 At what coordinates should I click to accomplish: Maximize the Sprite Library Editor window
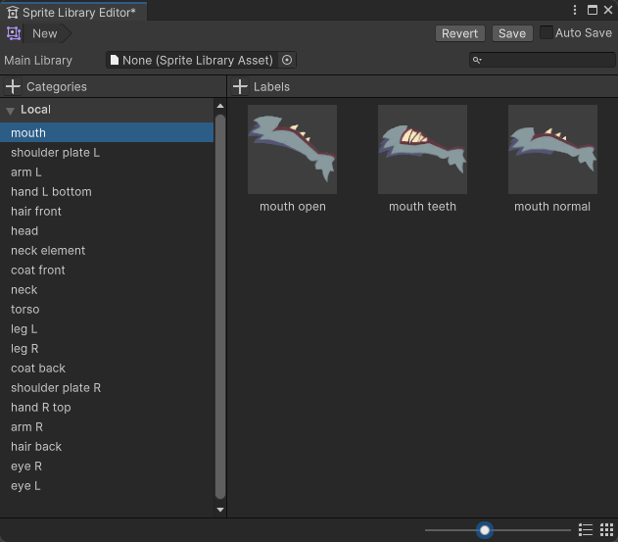(593, 10)
